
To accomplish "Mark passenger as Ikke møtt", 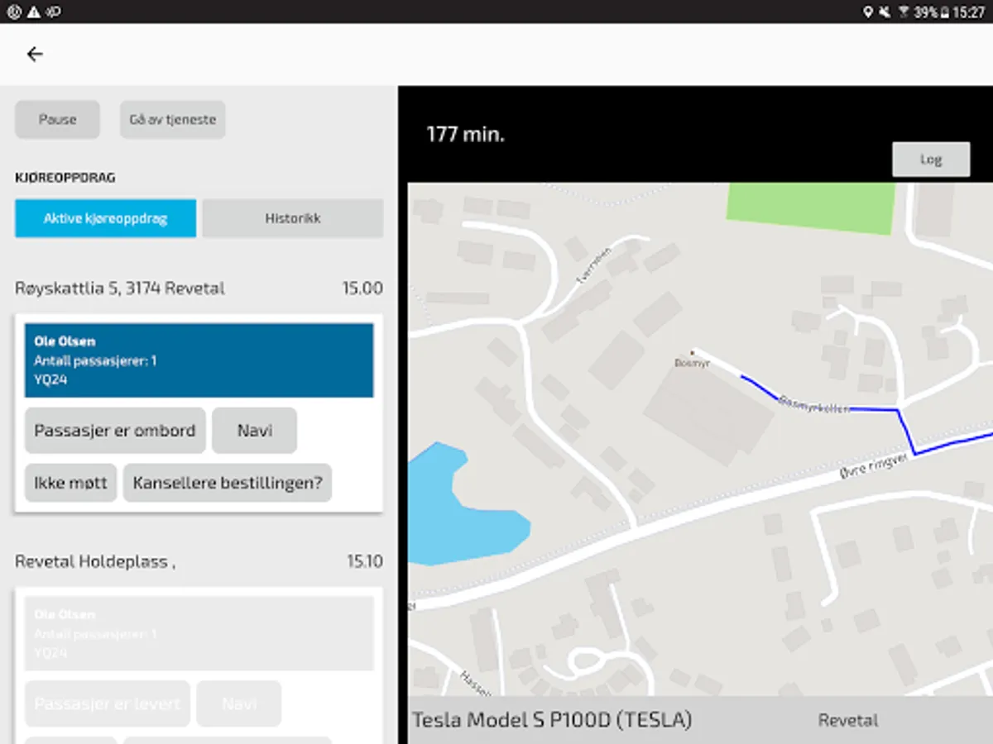I will [70, 483].
